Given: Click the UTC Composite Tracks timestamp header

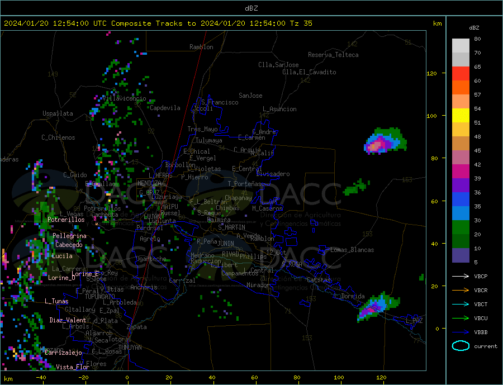Looking at the screenshot, I should [x=158, y=23].
